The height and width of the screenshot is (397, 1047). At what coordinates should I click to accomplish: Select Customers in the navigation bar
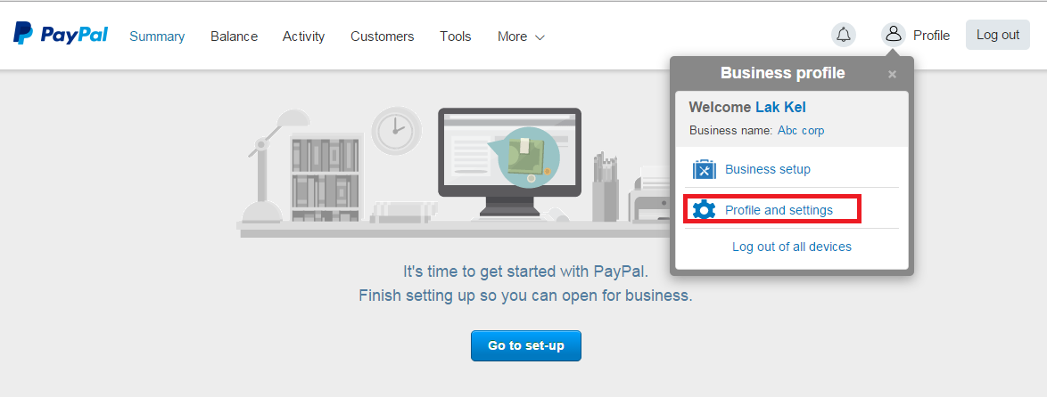(x=382, y=36)
